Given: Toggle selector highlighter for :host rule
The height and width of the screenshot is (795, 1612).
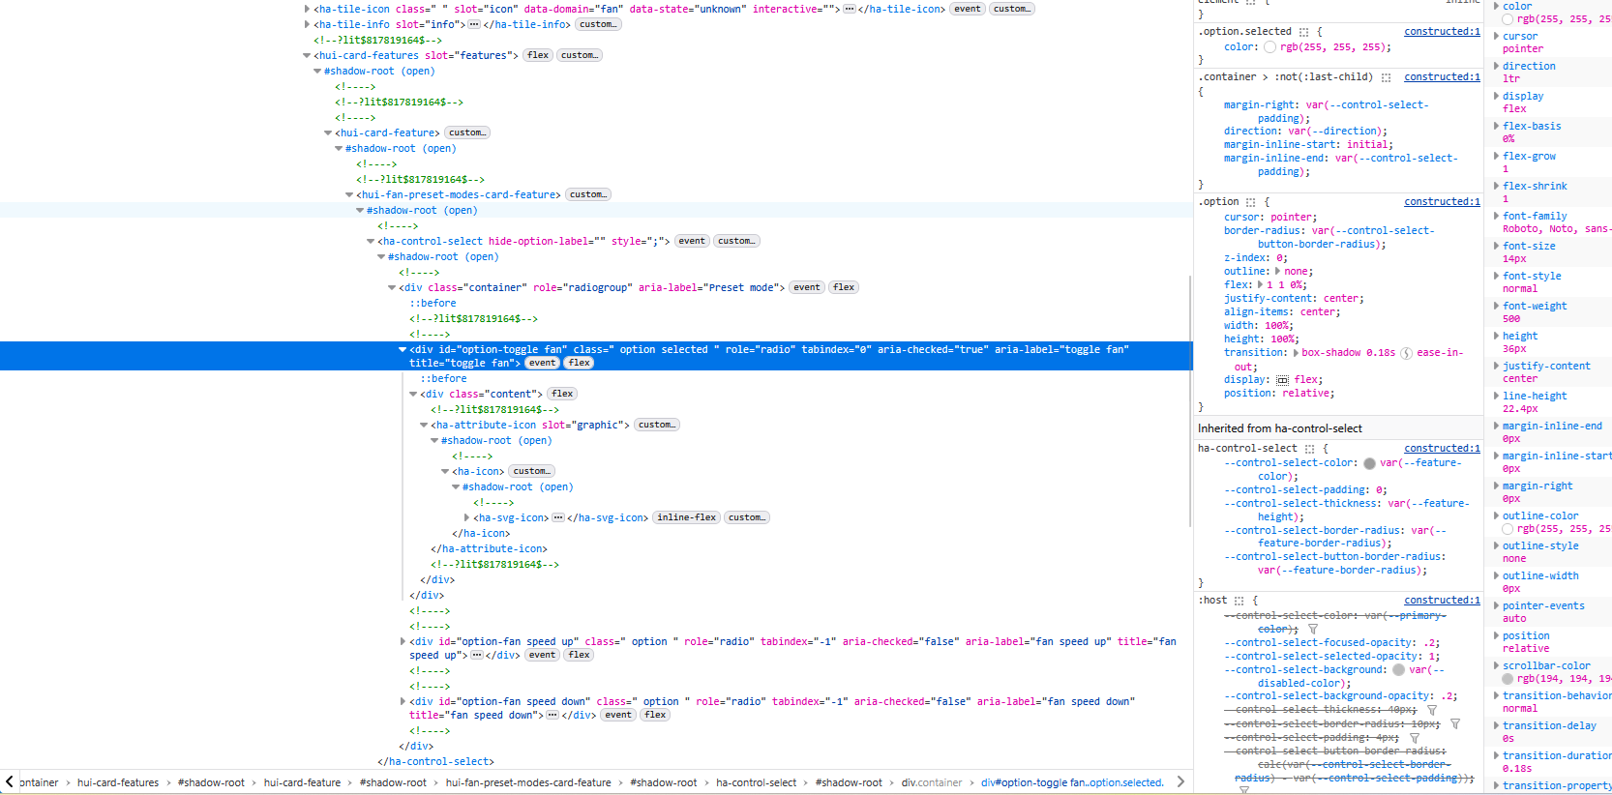Looking at the screenshot, I should [1239, 601].
